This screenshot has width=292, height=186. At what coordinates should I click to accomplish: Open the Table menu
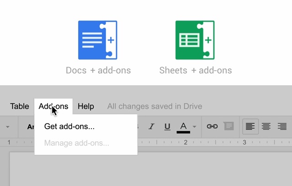click(x=20, y=106)
